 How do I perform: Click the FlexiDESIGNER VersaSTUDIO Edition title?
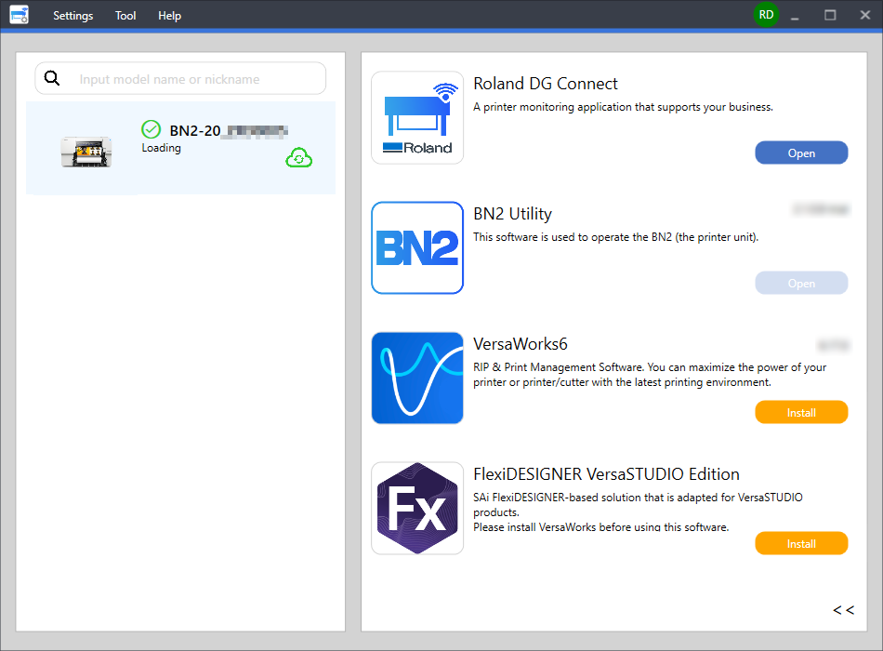606,474
